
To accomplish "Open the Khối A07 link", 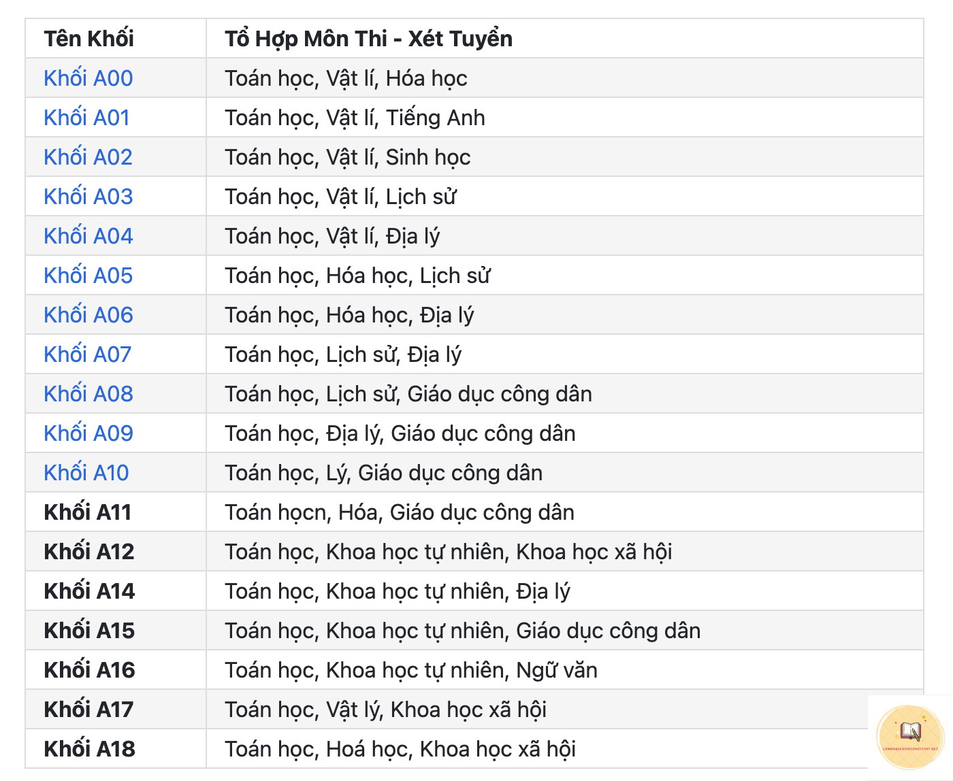I will click(88, 354).
